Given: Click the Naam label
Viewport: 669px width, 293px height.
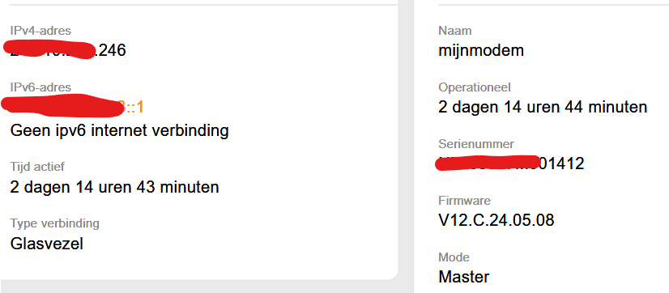Looking at the screenshot, I should (x=455, y=31).
